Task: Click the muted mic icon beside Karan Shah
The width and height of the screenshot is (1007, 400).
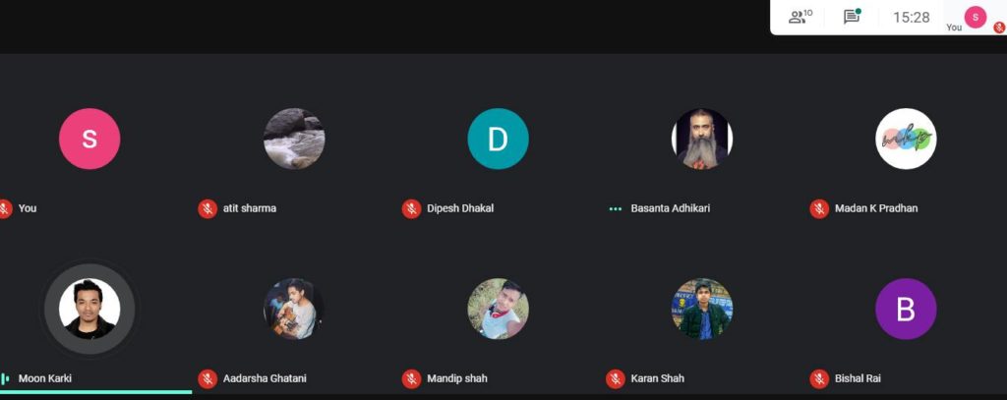Action: click(616, 378)
